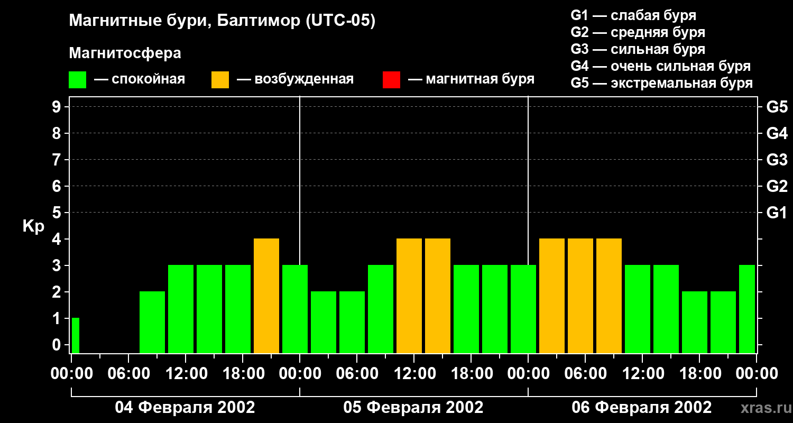
Task: Click the 04 Февраля 2002 date label
Action: [185, 408]
